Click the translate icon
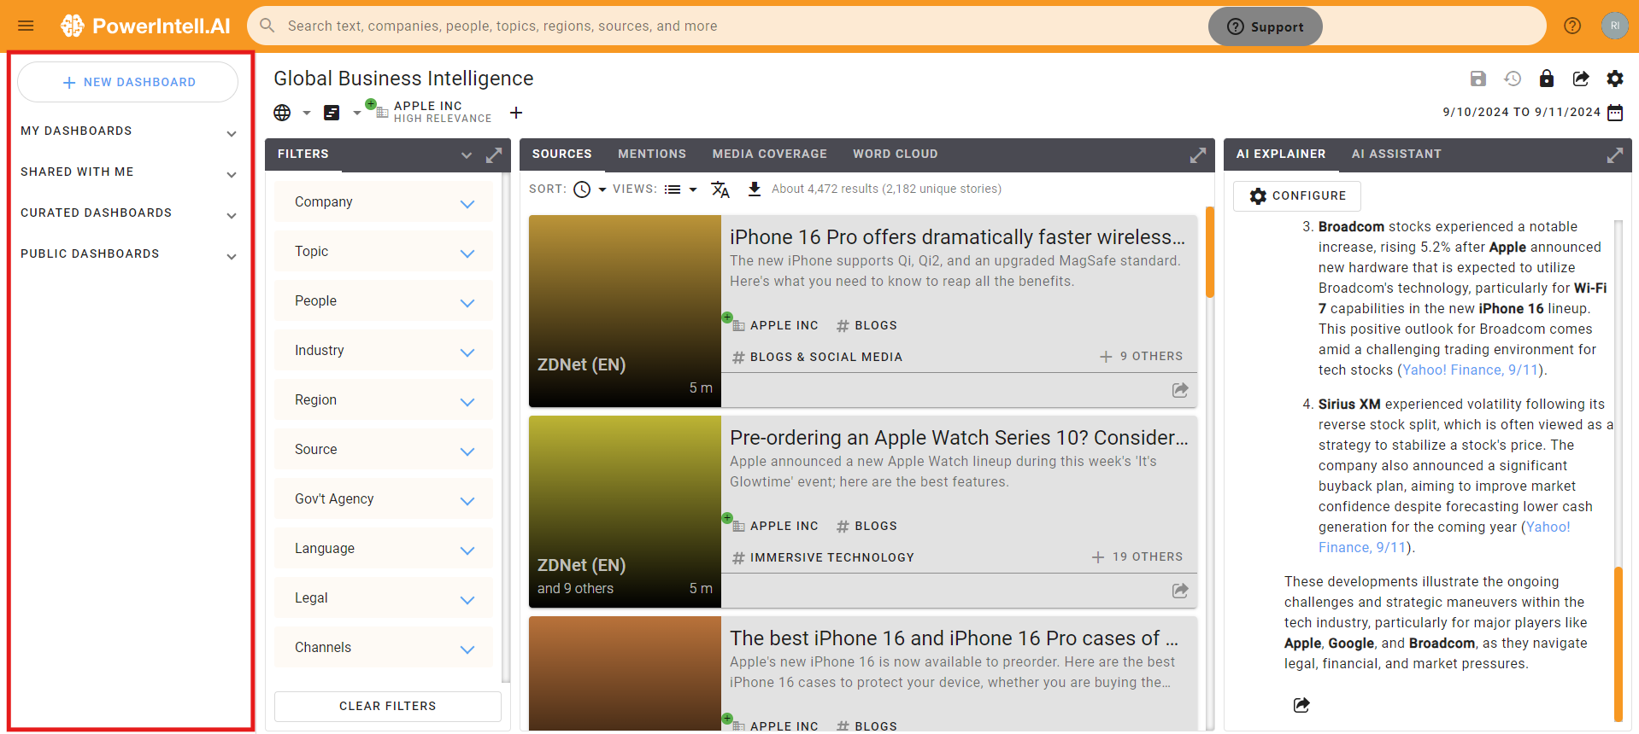 click(720, 189)
